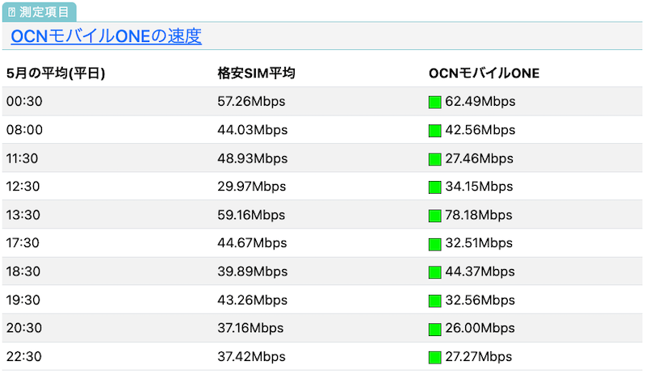
Task: Click the 44.37Mbps OCN value
Action: tap(480, 271)
